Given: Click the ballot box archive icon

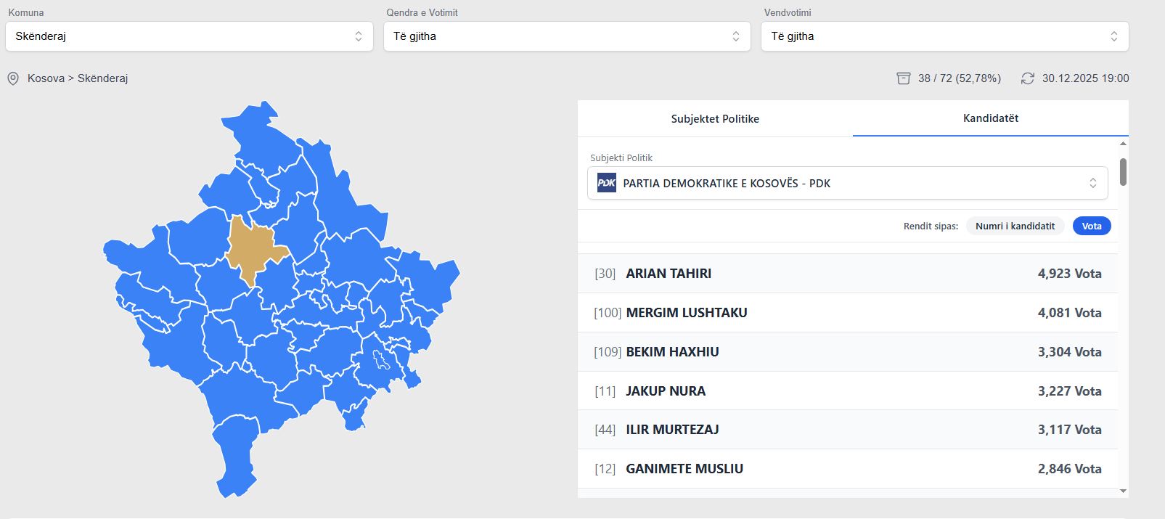Looking at the screenshot, I should (x=903, y=78).
